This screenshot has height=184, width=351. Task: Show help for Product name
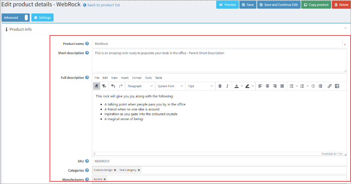coord(87,44)
